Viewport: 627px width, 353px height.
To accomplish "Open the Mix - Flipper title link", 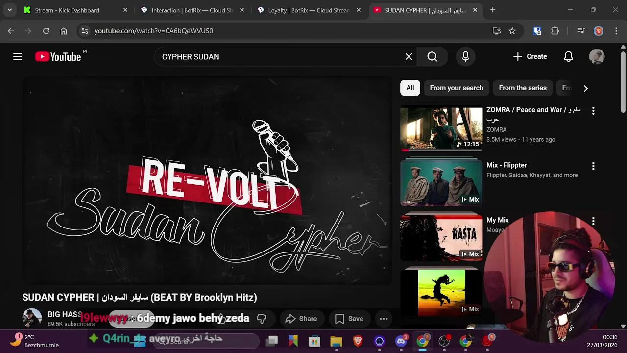I will click(x=506, y=165).
